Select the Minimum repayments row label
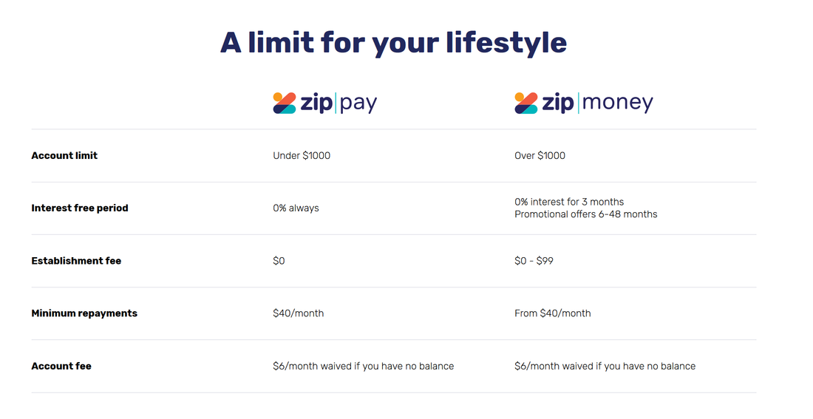Image resolution: width=813 pixels, height=419 pixels. tap(84, 313)
